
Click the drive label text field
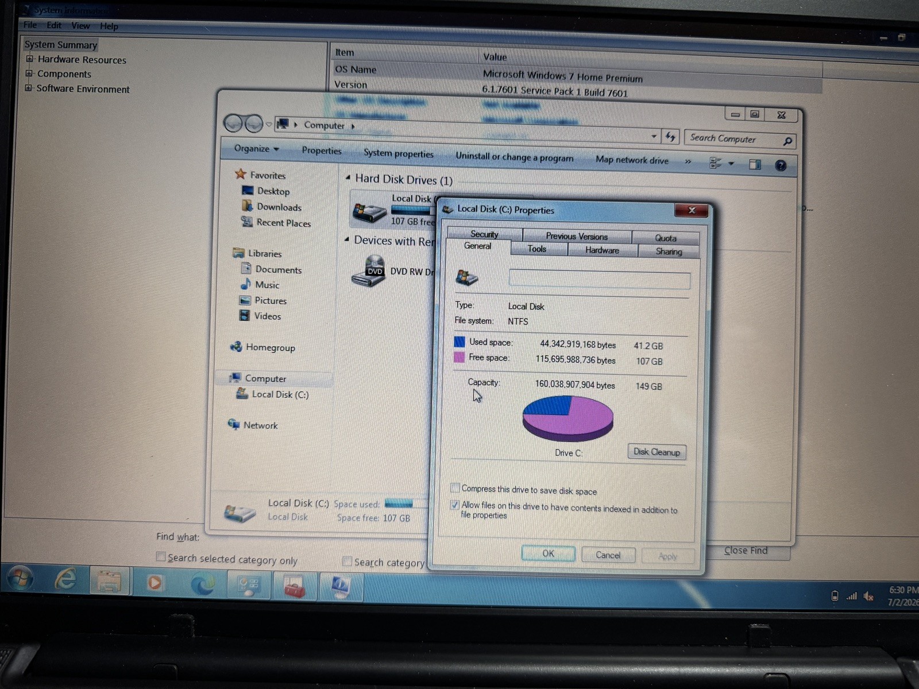[x=599, y=280]
